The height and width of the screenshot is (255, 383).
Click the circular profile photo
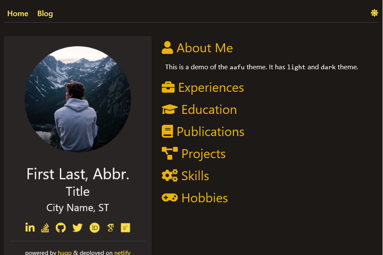(x=78, y=99)
